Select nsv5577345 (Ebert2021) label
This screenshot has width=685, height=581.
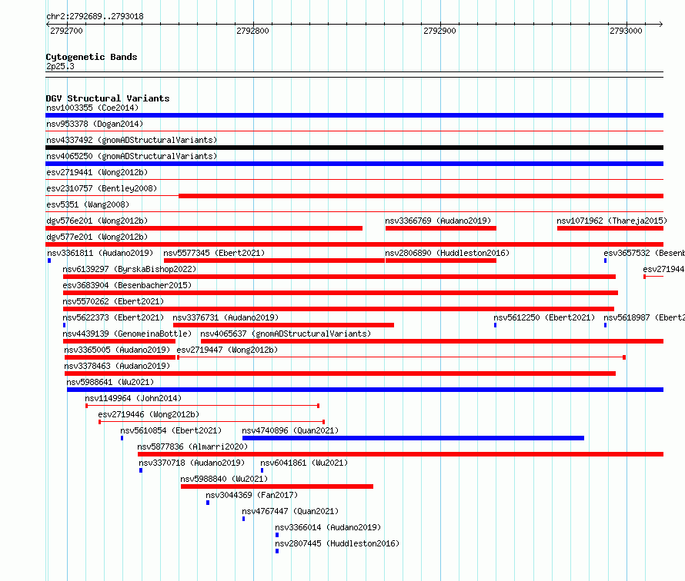tap(214, 253)
